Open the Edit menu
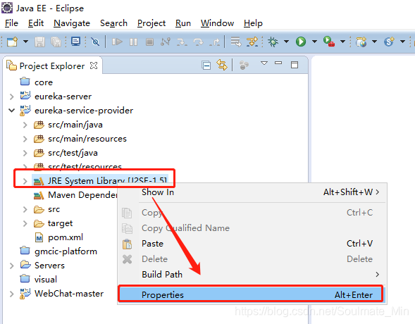 pos(36,23)
